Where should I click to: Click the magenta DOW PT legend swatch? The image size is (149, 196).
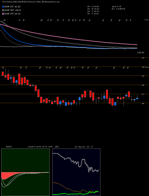click(x=3, y=14)
